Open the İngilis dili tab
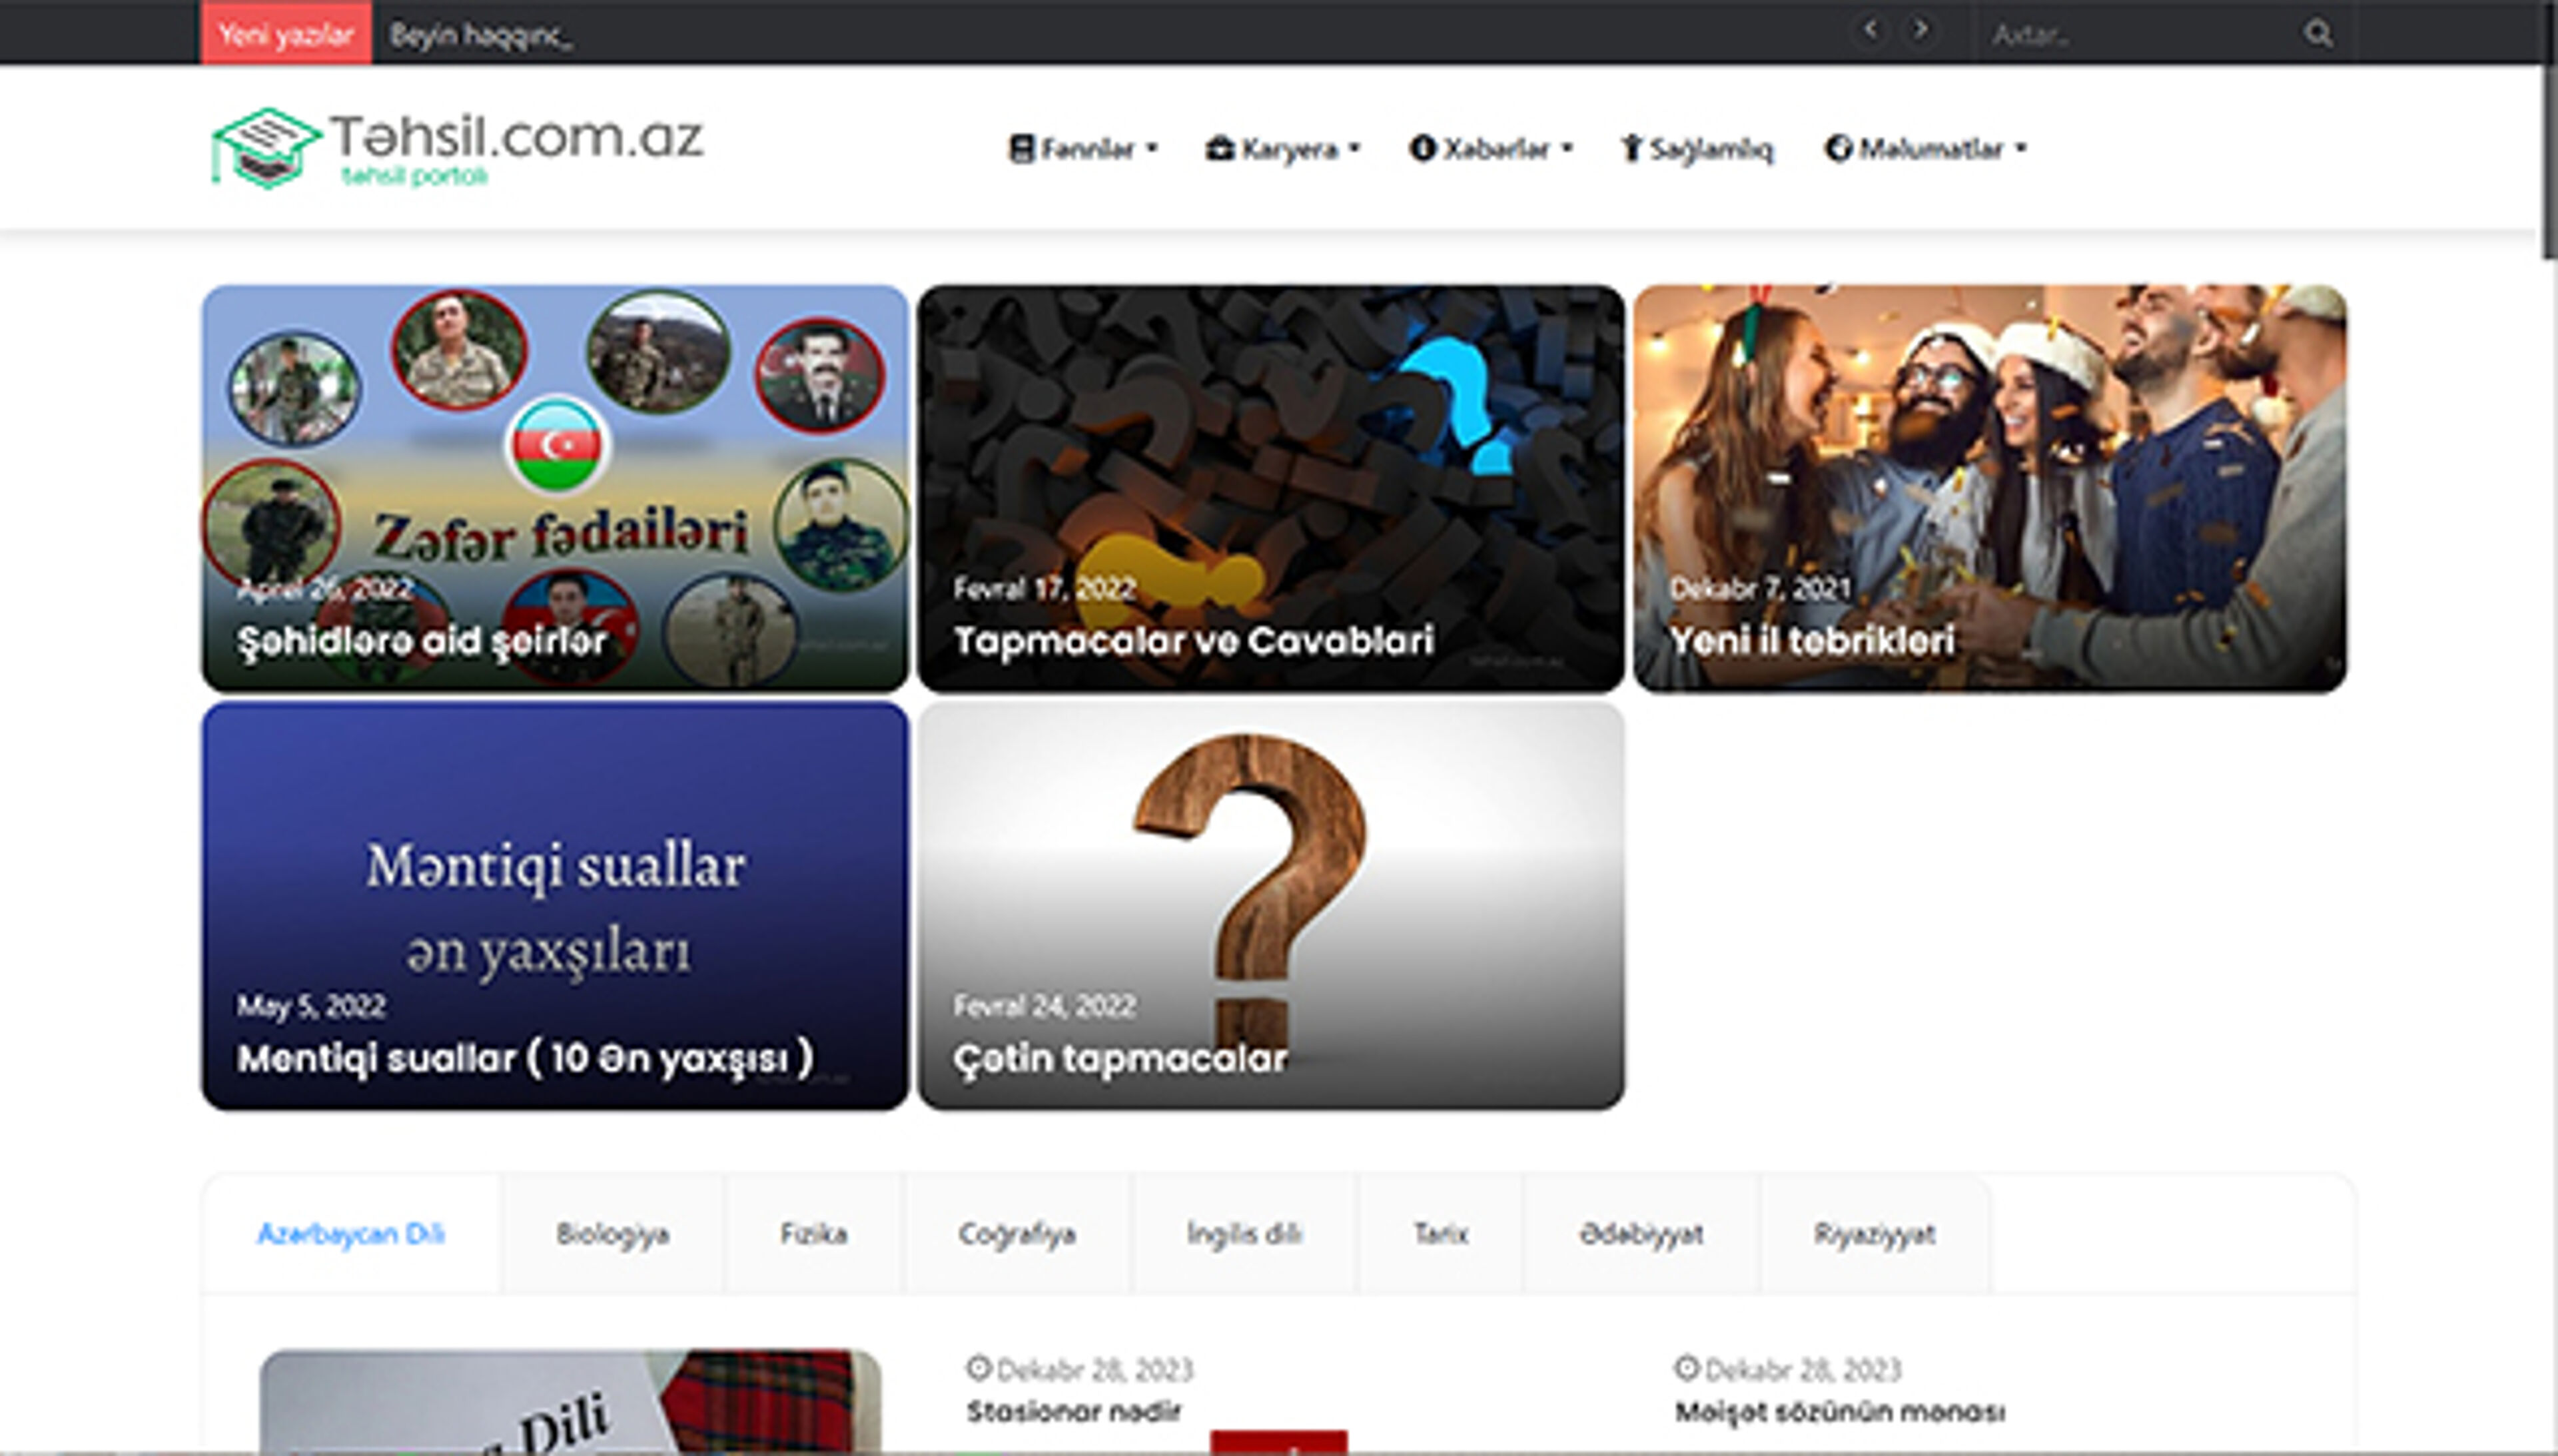The width and height of the screenshot is (2558, 1456). click(x=1244, y=1234)
